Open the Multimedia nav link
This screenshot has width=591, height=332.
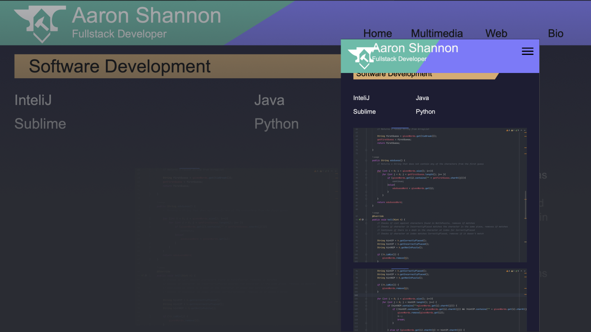point(437,34)
